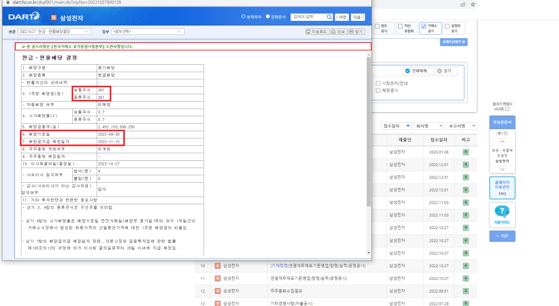The width and height of the screenshot is (559, 306).
Task: Check the 펀드공시 checkbox
Action: coord(377,27)
